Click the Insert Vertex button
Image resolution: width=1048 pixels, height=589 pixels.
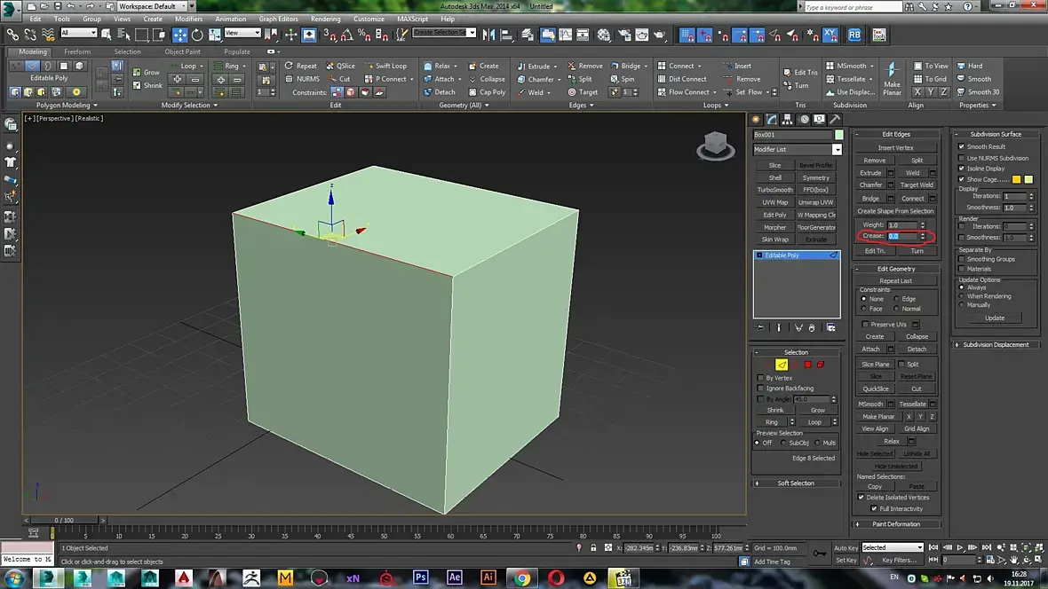(x=895, y=148)
